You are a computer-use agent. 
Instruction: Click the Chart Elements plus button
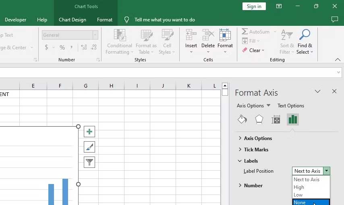tap(89, 132)
